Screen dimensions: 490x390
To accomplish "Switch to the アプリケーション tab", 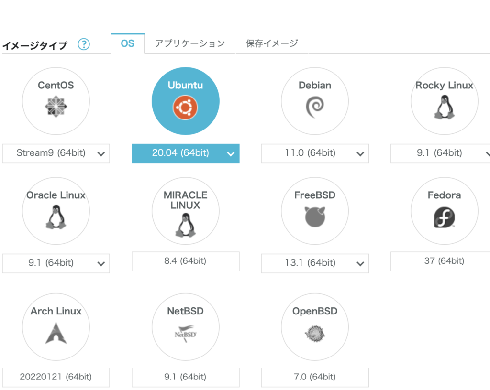I will [189, 43].
